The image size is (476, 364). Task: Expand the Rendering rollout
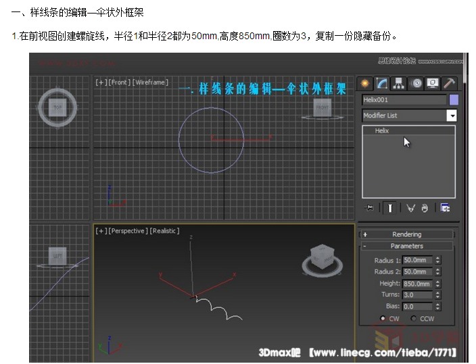[407, 234]
